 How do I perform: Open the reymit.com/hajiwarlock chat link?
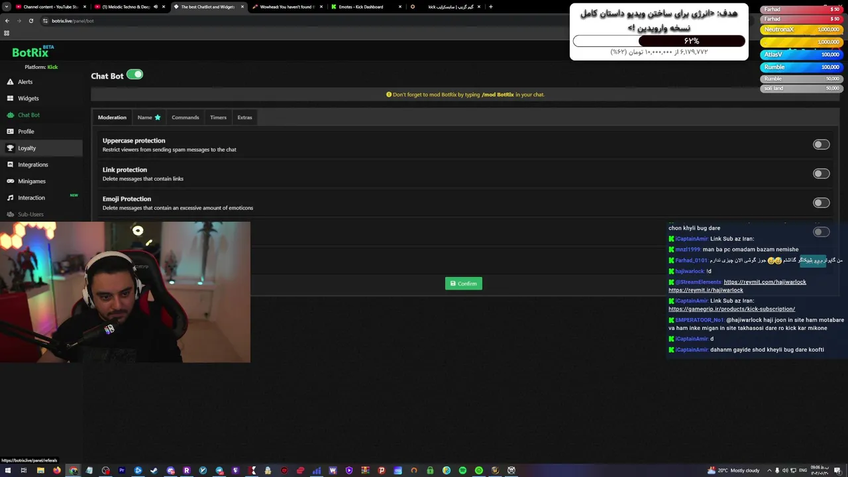click(765, 282)
